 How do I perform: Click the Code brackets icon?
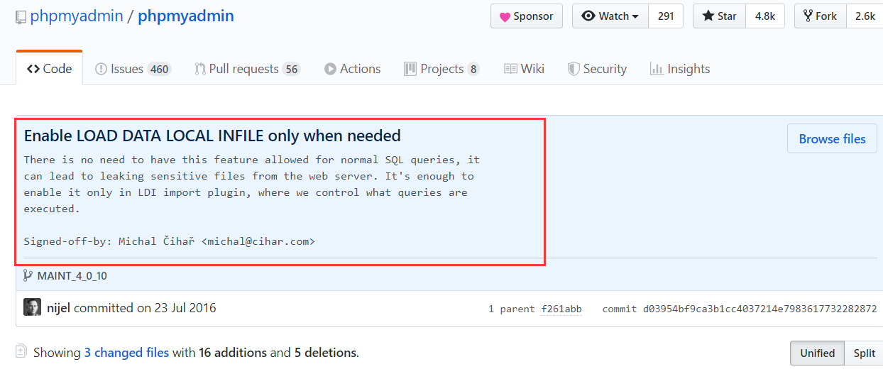click(x=33, y=69)
